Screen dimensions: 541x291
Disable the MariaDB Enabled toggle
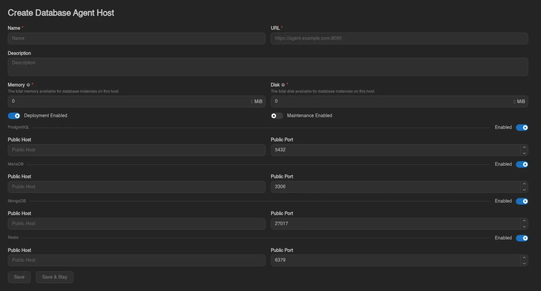[x=522, y=164]
